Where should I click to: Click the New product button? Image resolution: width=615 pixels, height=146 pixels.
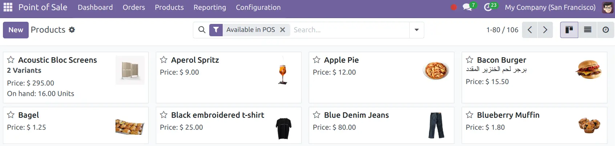pos(16,30)
